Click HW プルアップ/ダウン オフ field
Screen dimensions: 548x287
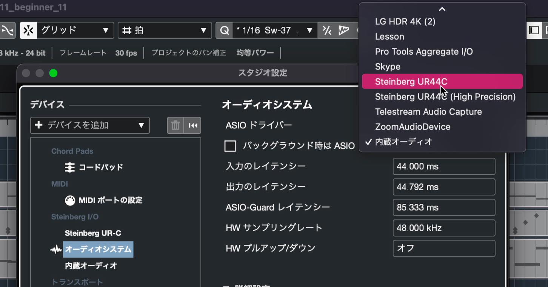point(444,248)
